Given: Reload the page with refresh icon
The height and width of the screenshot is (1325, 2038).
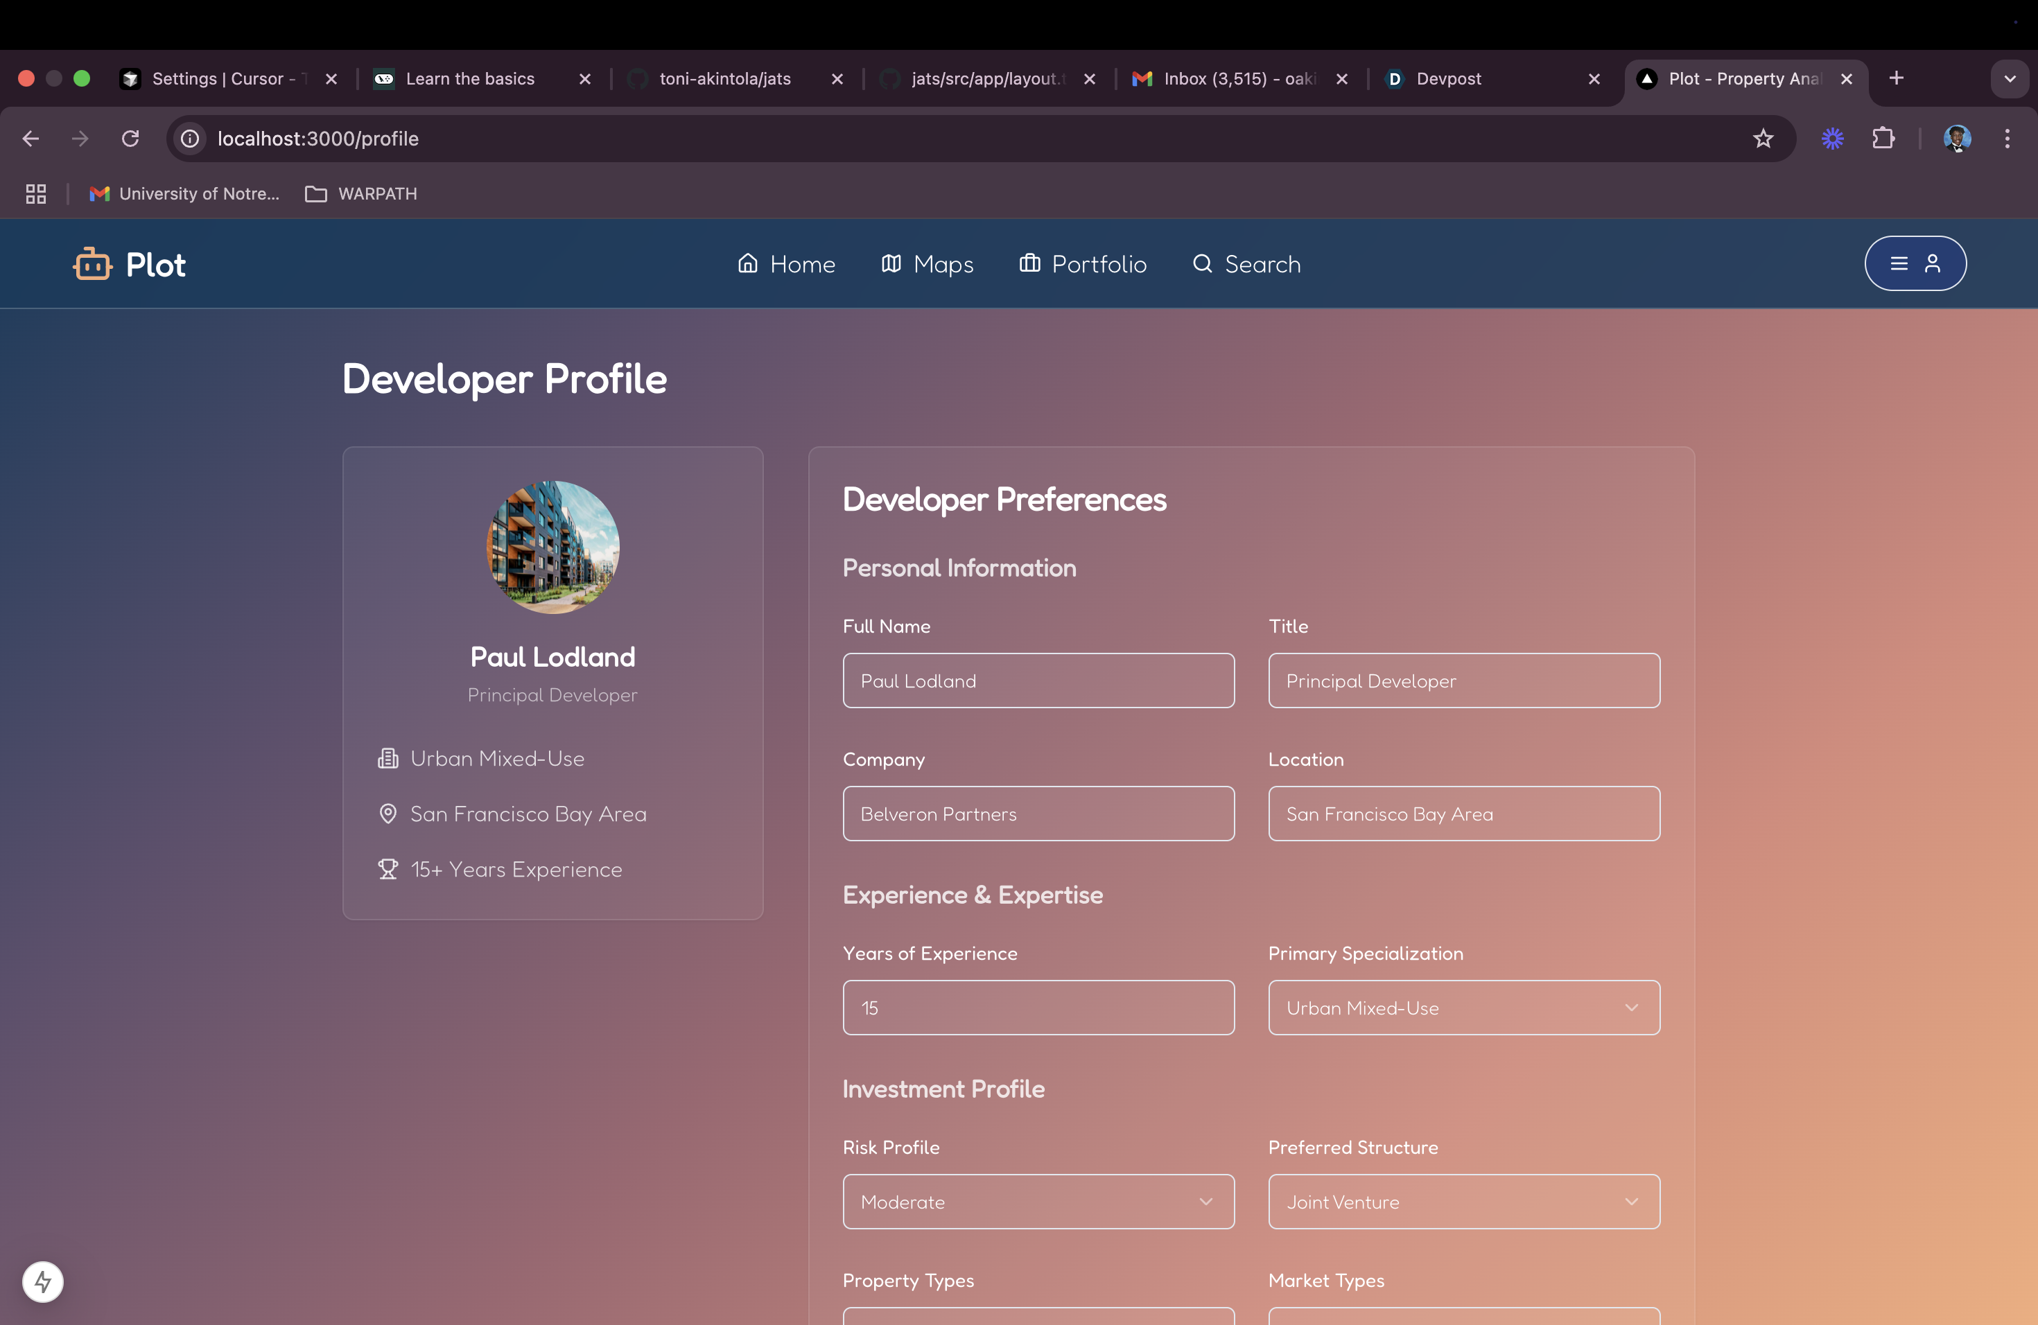Looking at the screenshot, I should 130,139.
